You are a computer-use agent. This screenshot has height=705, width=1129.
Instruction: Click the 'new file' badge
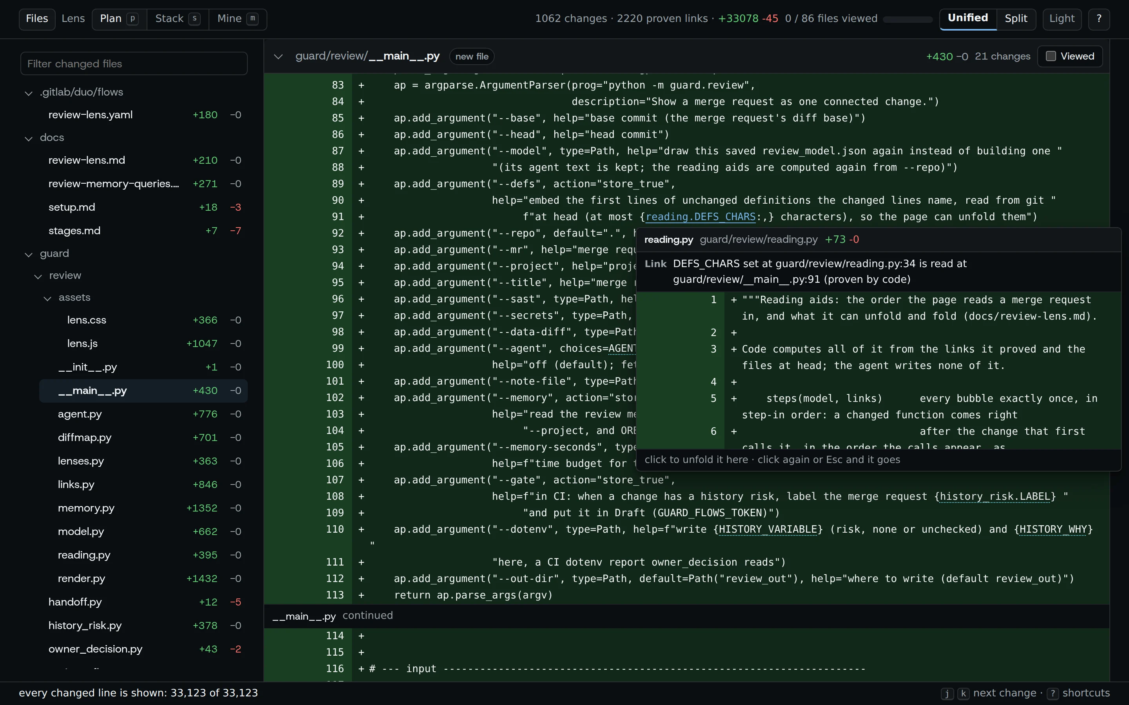click(x=472, y=56)
